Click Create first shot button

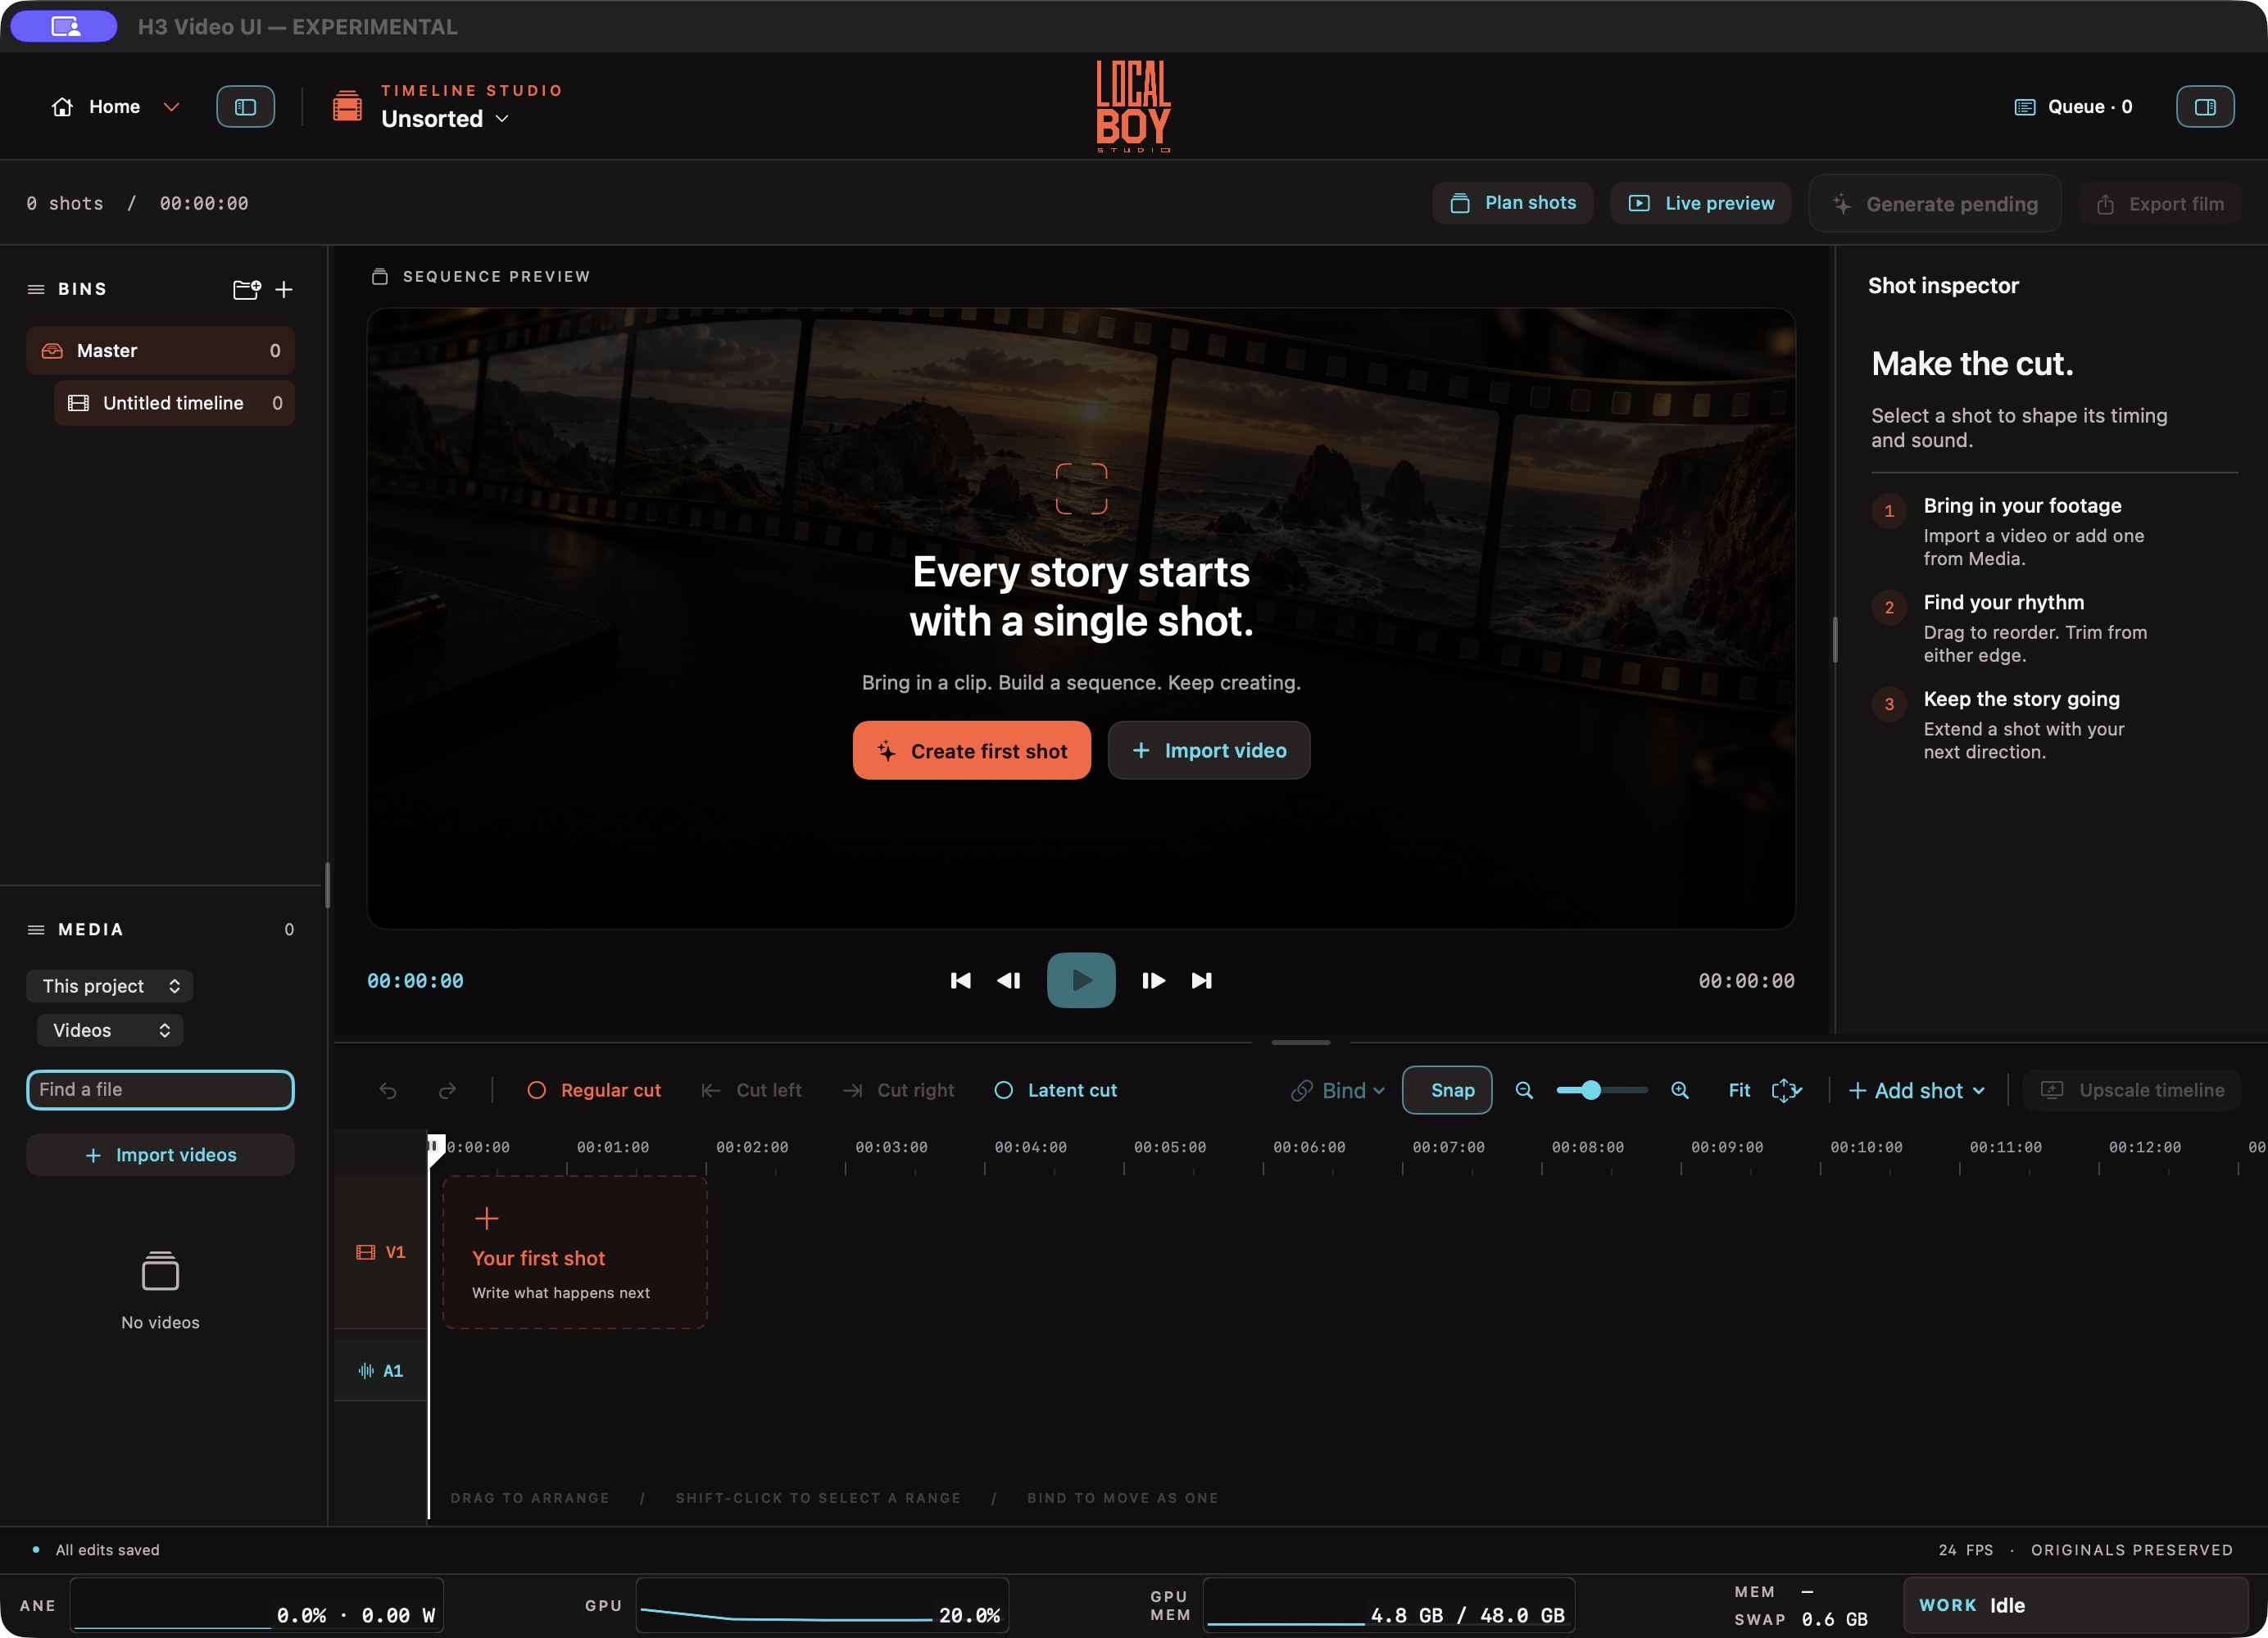tap(972, 752)
